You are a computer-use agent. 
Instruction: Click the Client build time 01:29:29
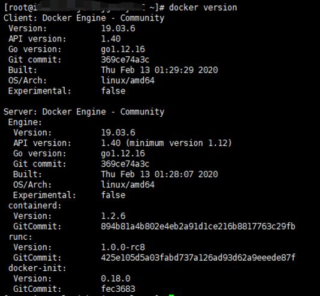(174, 70)
